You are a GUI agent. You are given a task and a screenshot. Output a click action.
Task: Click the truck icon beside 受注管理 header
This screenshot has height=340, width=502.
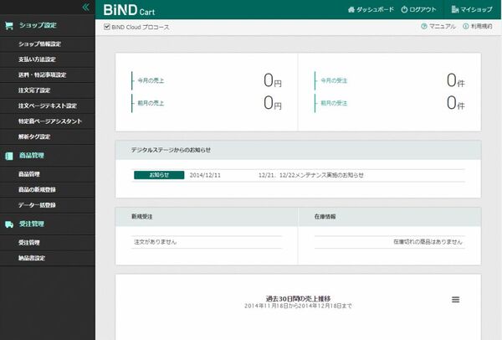(9, 224)
